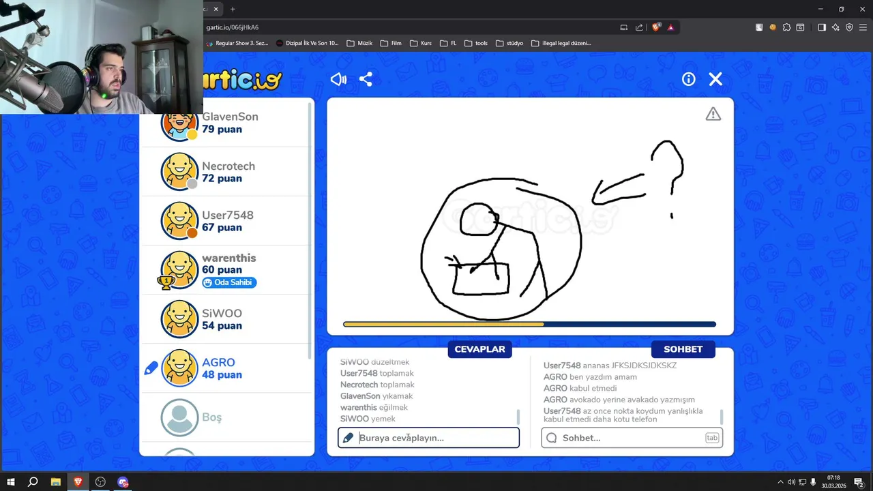Open the Discord taskbar icon

[x=123, y=482]
